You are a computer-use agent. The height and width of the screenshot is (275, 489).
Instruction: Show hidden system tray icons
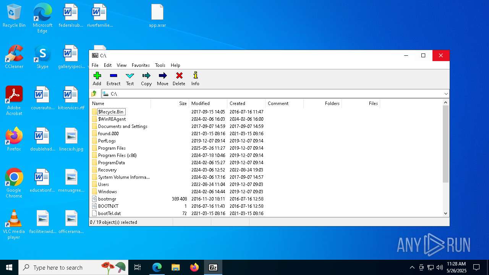412,267
